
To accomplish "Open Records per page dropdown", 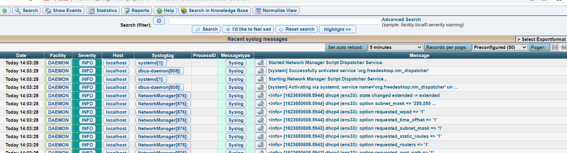I will pyautogui.click(x=500, y=47).
